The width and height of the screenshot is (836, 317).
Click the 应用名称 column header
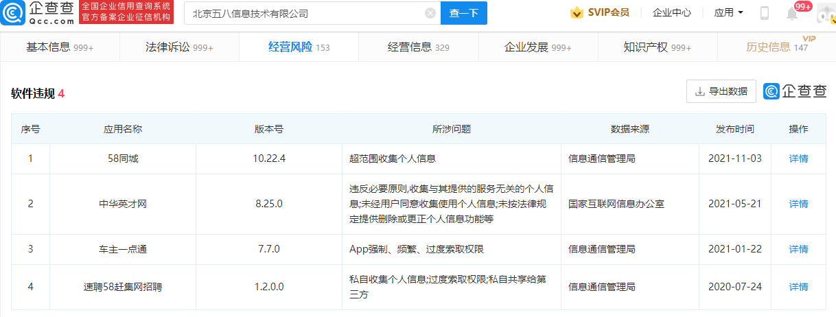click(x=123, y=129)
